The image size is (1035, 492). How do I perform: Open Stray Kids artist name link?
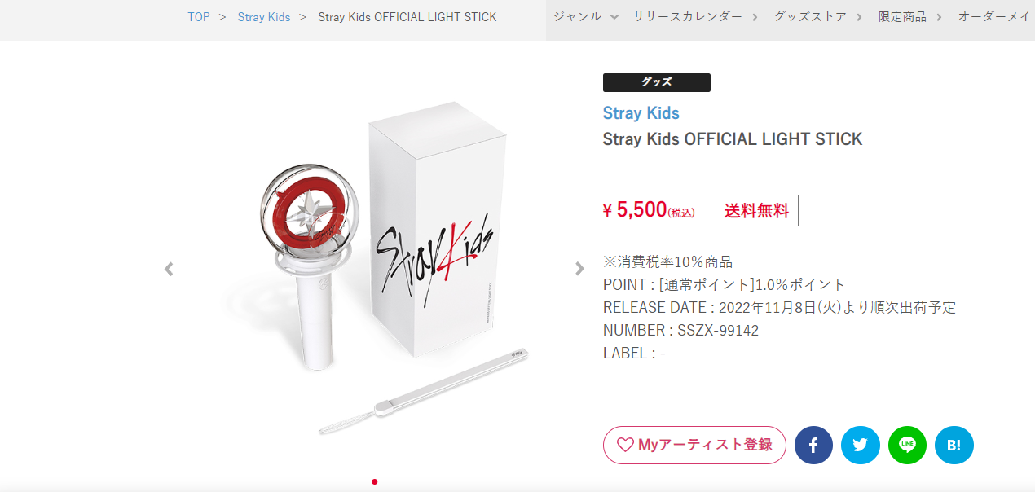(641, 113)
